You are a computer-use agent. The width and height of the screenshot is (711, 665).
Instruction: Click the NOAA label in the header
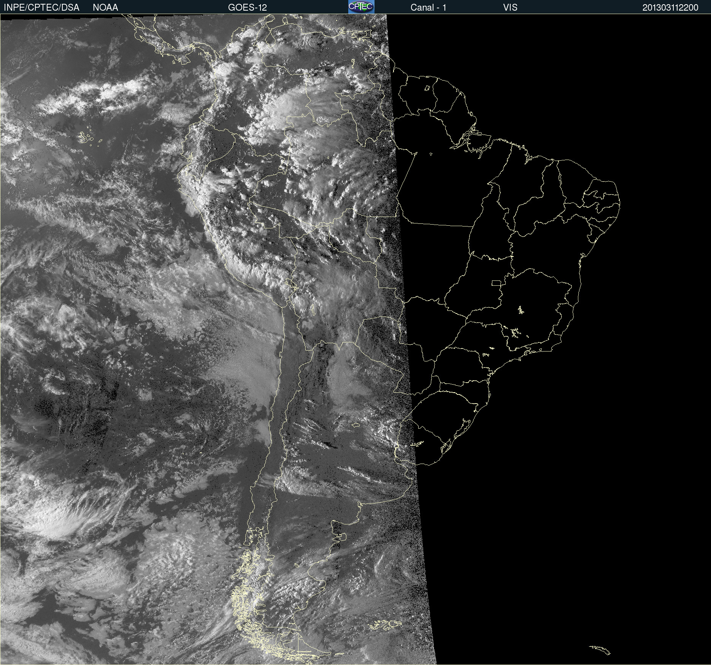point(105,8)
